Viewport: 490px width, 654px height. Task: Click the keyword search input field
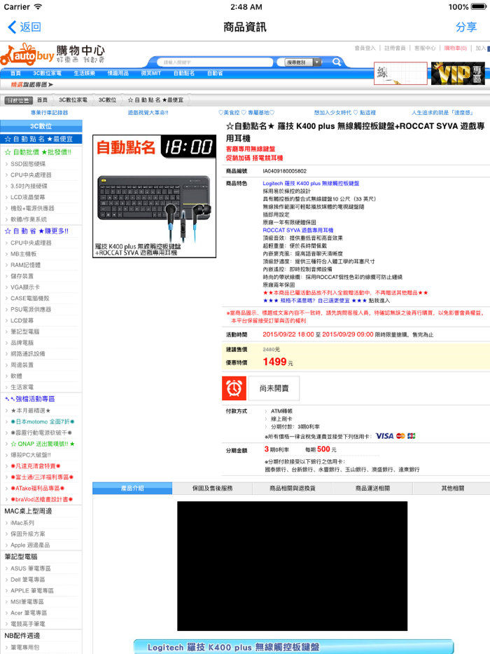(x=215, y=62)
